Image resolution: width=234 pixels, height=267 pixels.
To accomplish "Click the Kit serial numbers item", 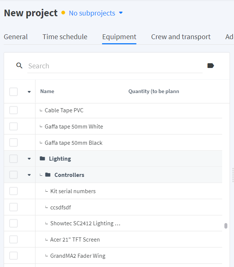I will [73, 191].
